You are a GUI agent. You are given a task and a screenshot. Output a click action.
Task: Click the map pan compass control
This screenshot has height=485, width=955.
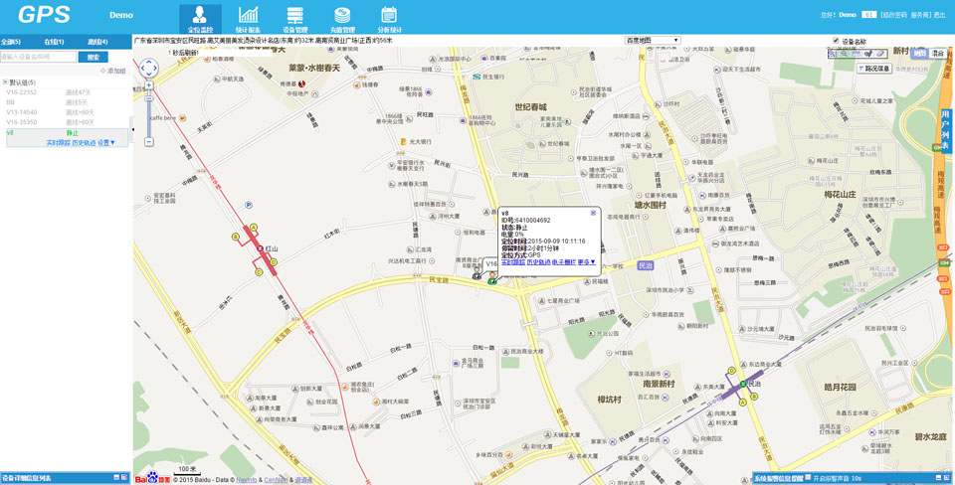(148, 68)
